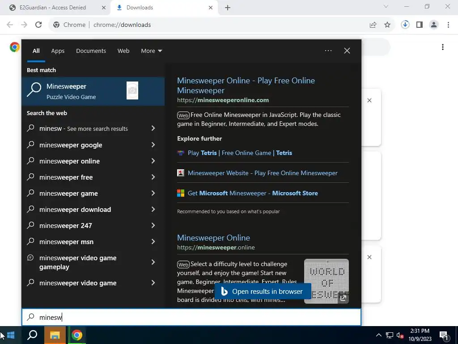Open the notification action center icon
The height and width of the screenshot is (344, 458).
pyautogui.click(x=444, y=335)
